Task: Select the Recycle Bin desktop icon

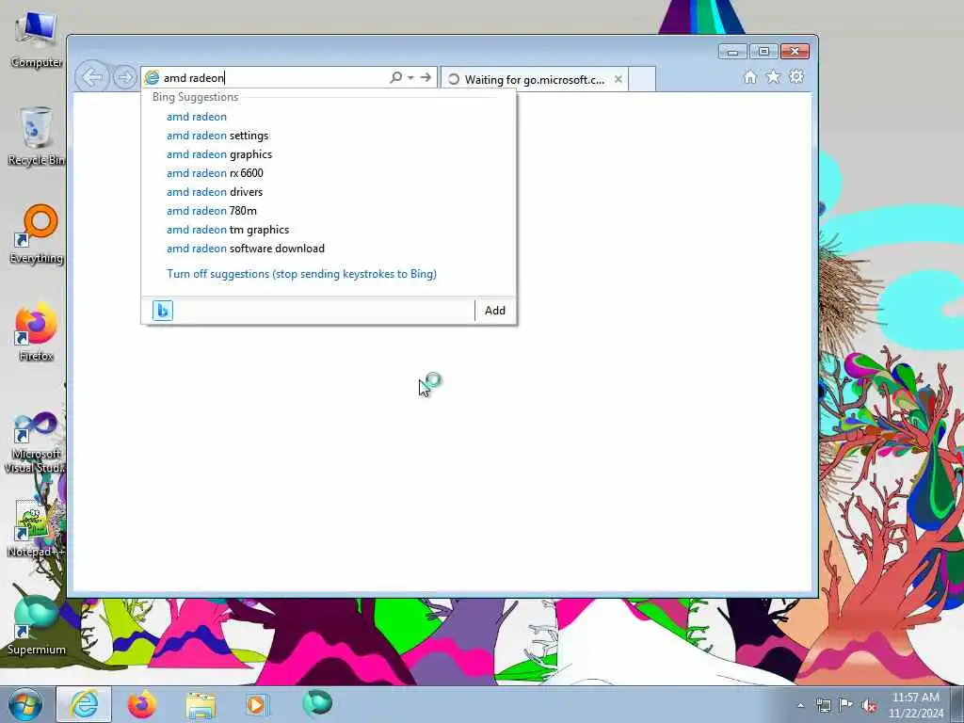Action: [37, 136]
